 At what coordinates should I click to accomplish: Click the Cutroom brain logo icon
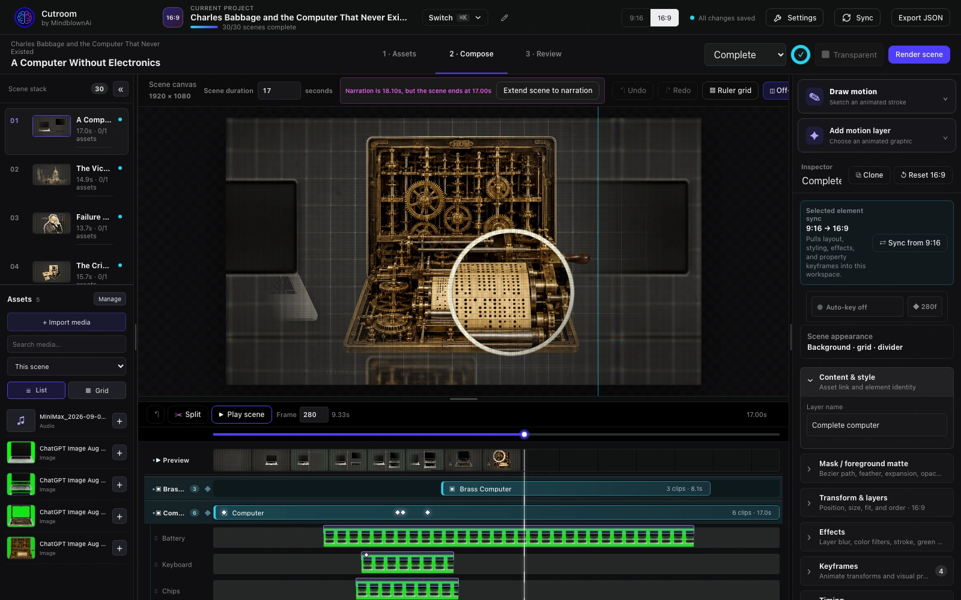click(25, 17)
